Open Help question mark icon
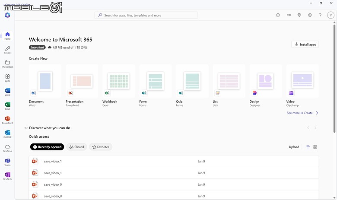Viewport: 337px width, 200px height. 320,15
